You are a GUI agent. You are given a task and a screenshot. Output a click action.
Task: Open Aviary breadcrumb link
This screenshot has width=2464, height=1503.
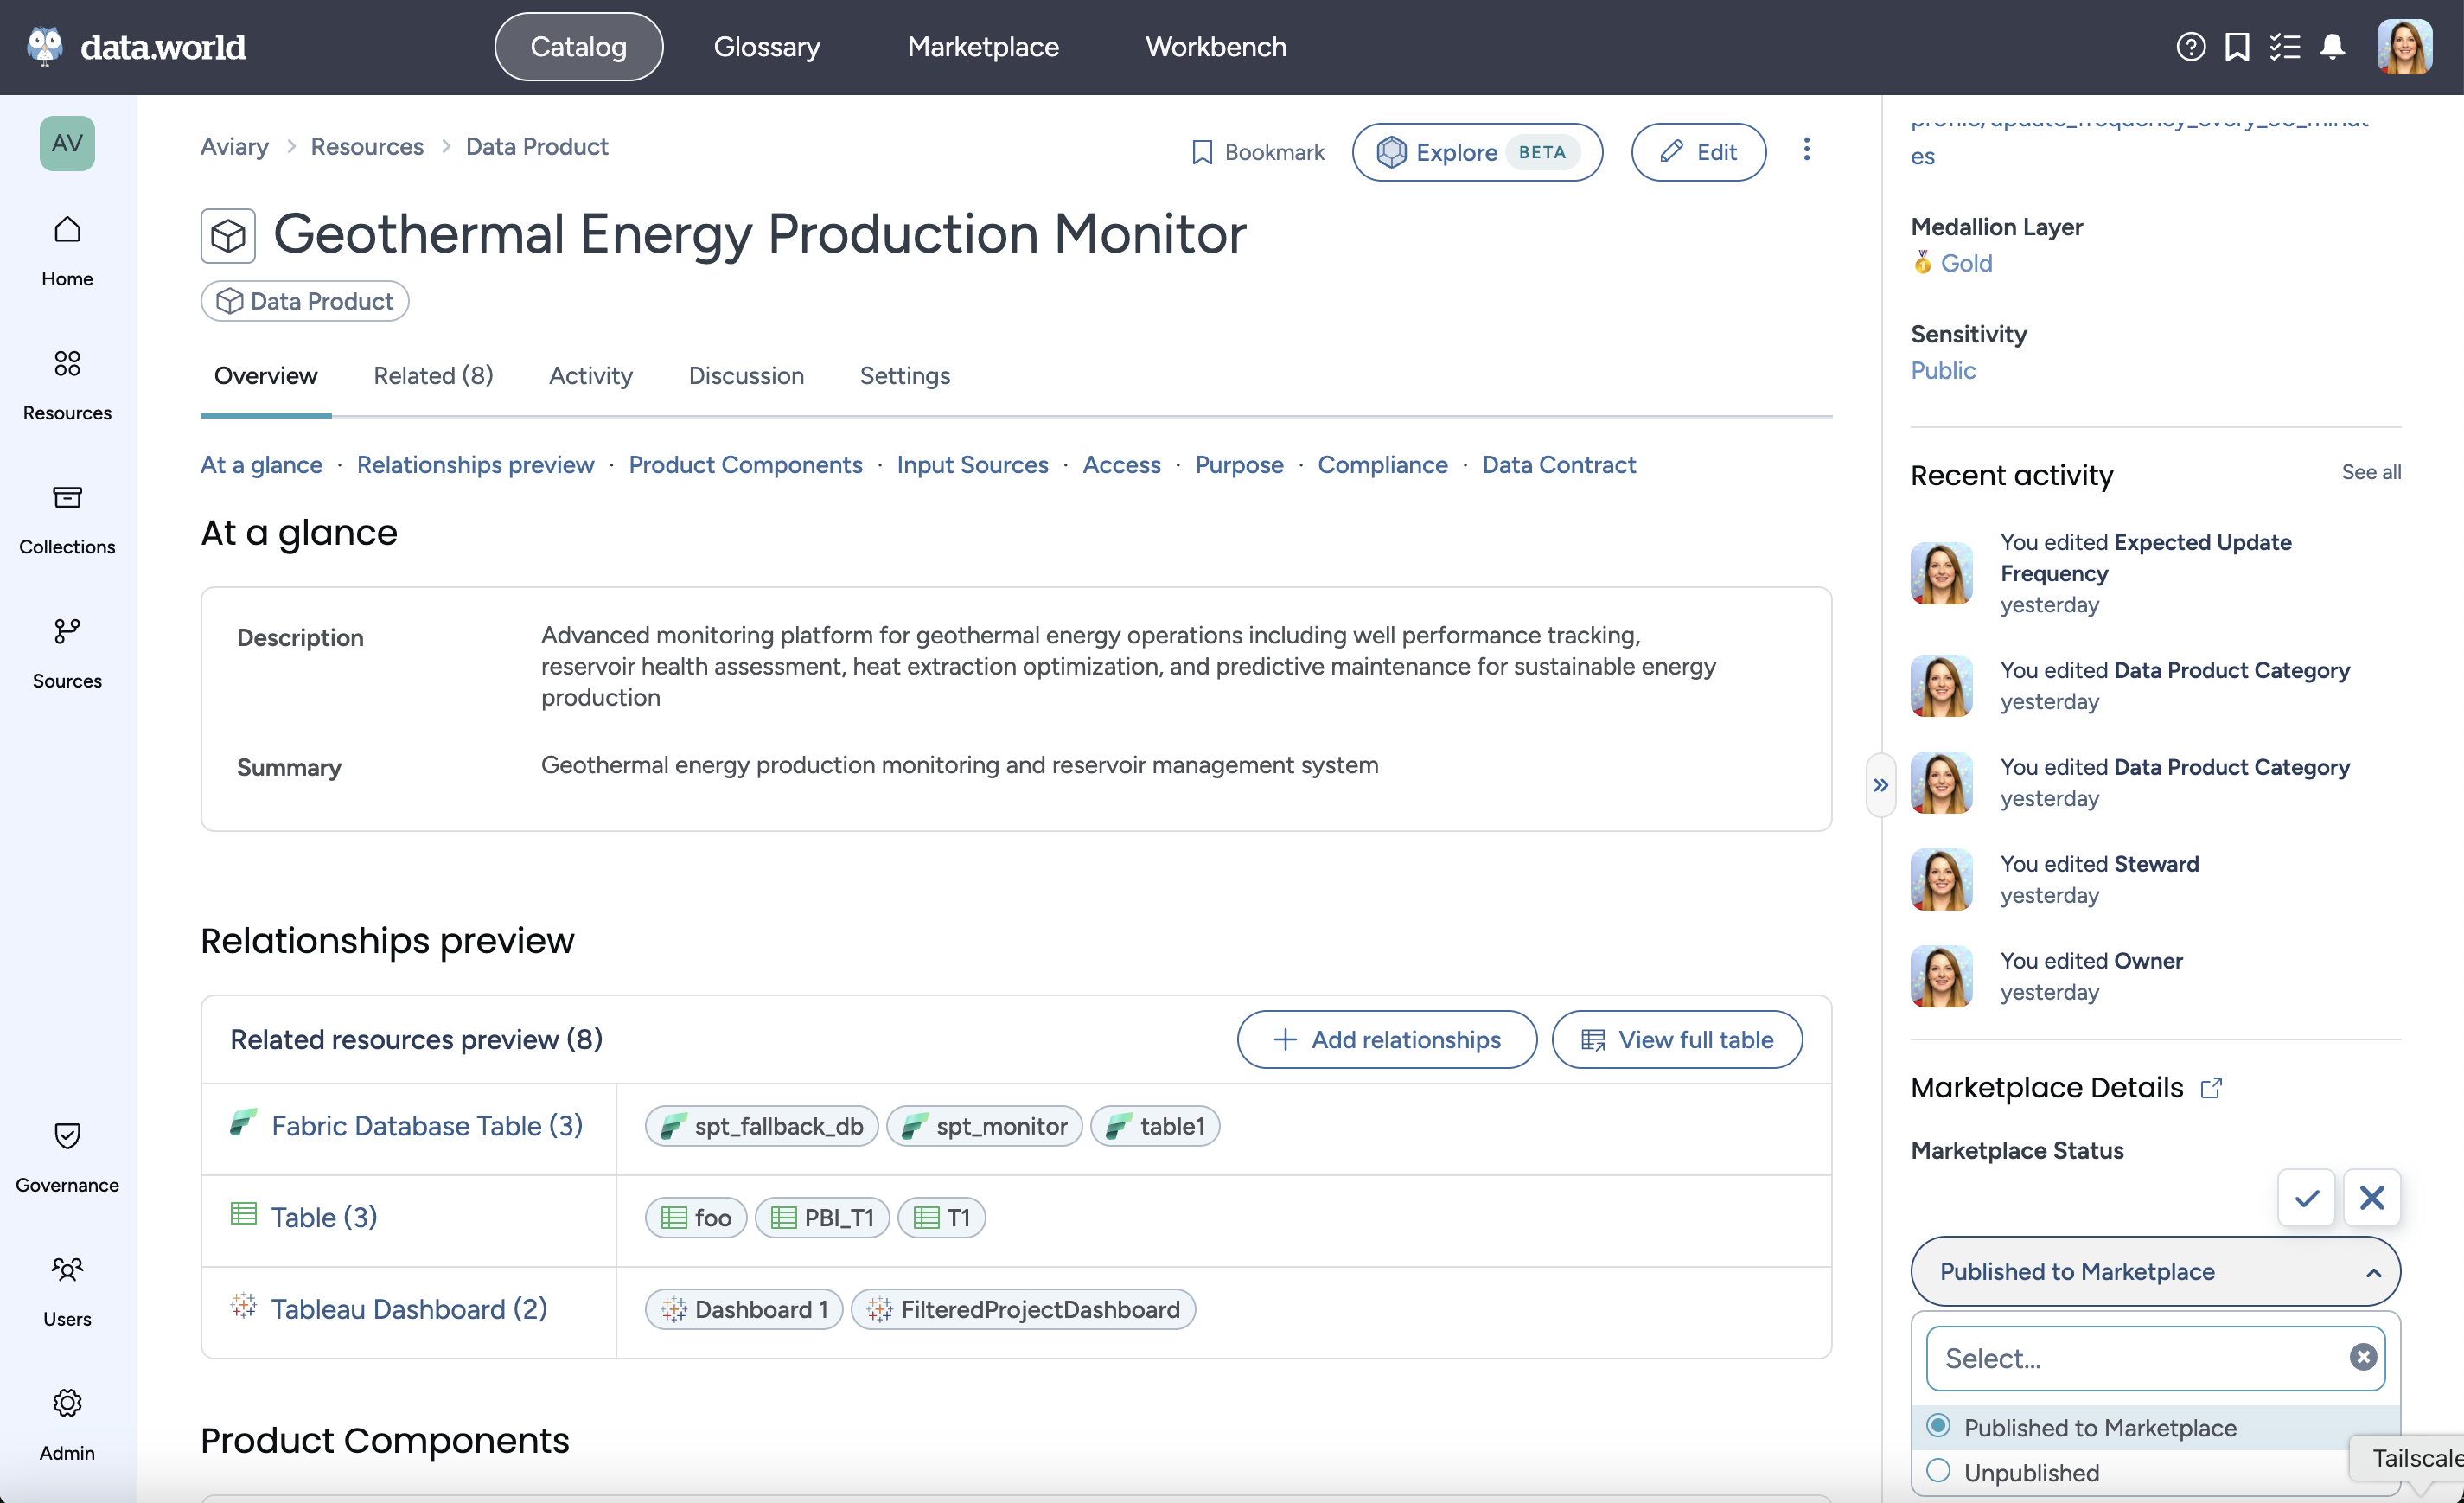234,146
